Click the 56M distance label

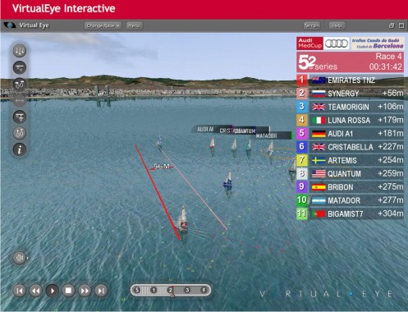tap(162, 167)
